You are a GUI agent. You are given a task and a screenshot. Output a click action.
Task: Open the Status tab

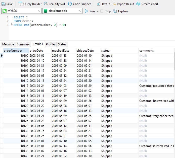pos(62,44)
